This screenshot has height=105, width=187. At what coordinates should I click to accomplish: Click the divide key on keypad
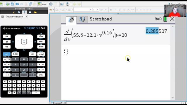[43, 64]
